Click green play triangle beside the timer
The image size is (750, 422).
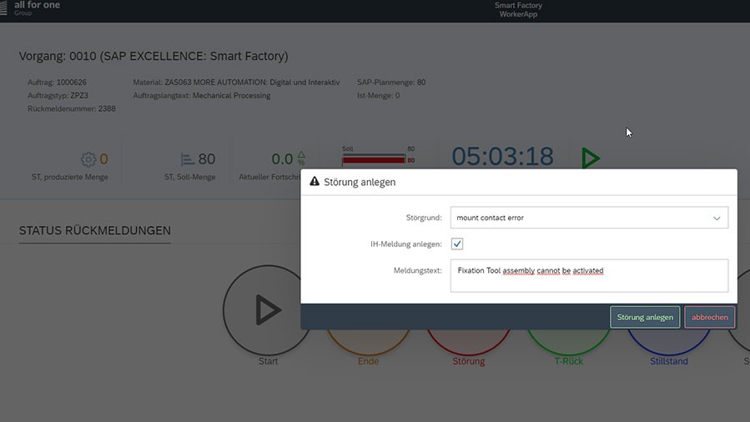[x=591, y=158]
